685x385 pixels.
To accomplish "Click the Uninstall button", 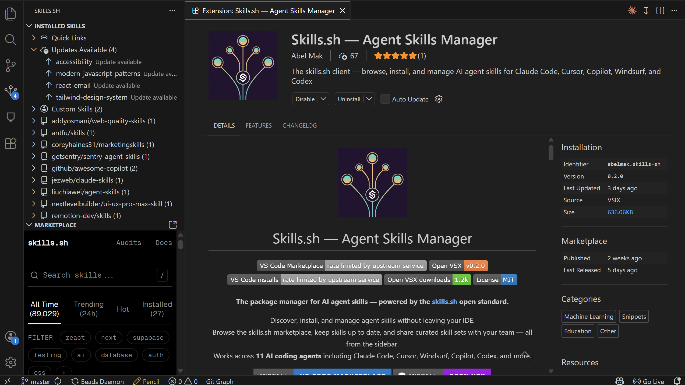I will tap(349, 99).
